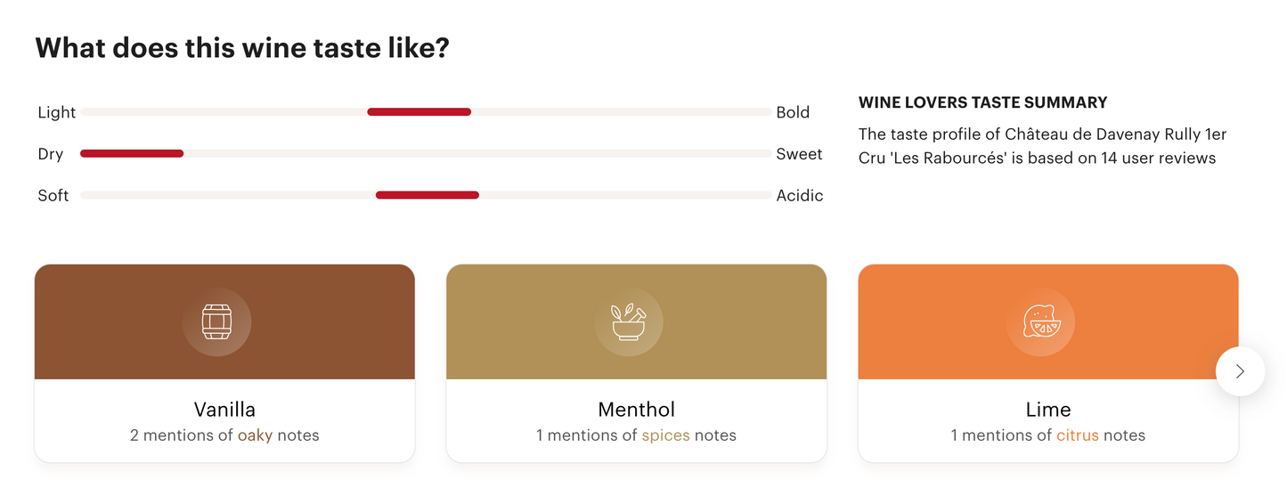Click the mortar and pestle spices icon
1287x504 pixels.
629,321
